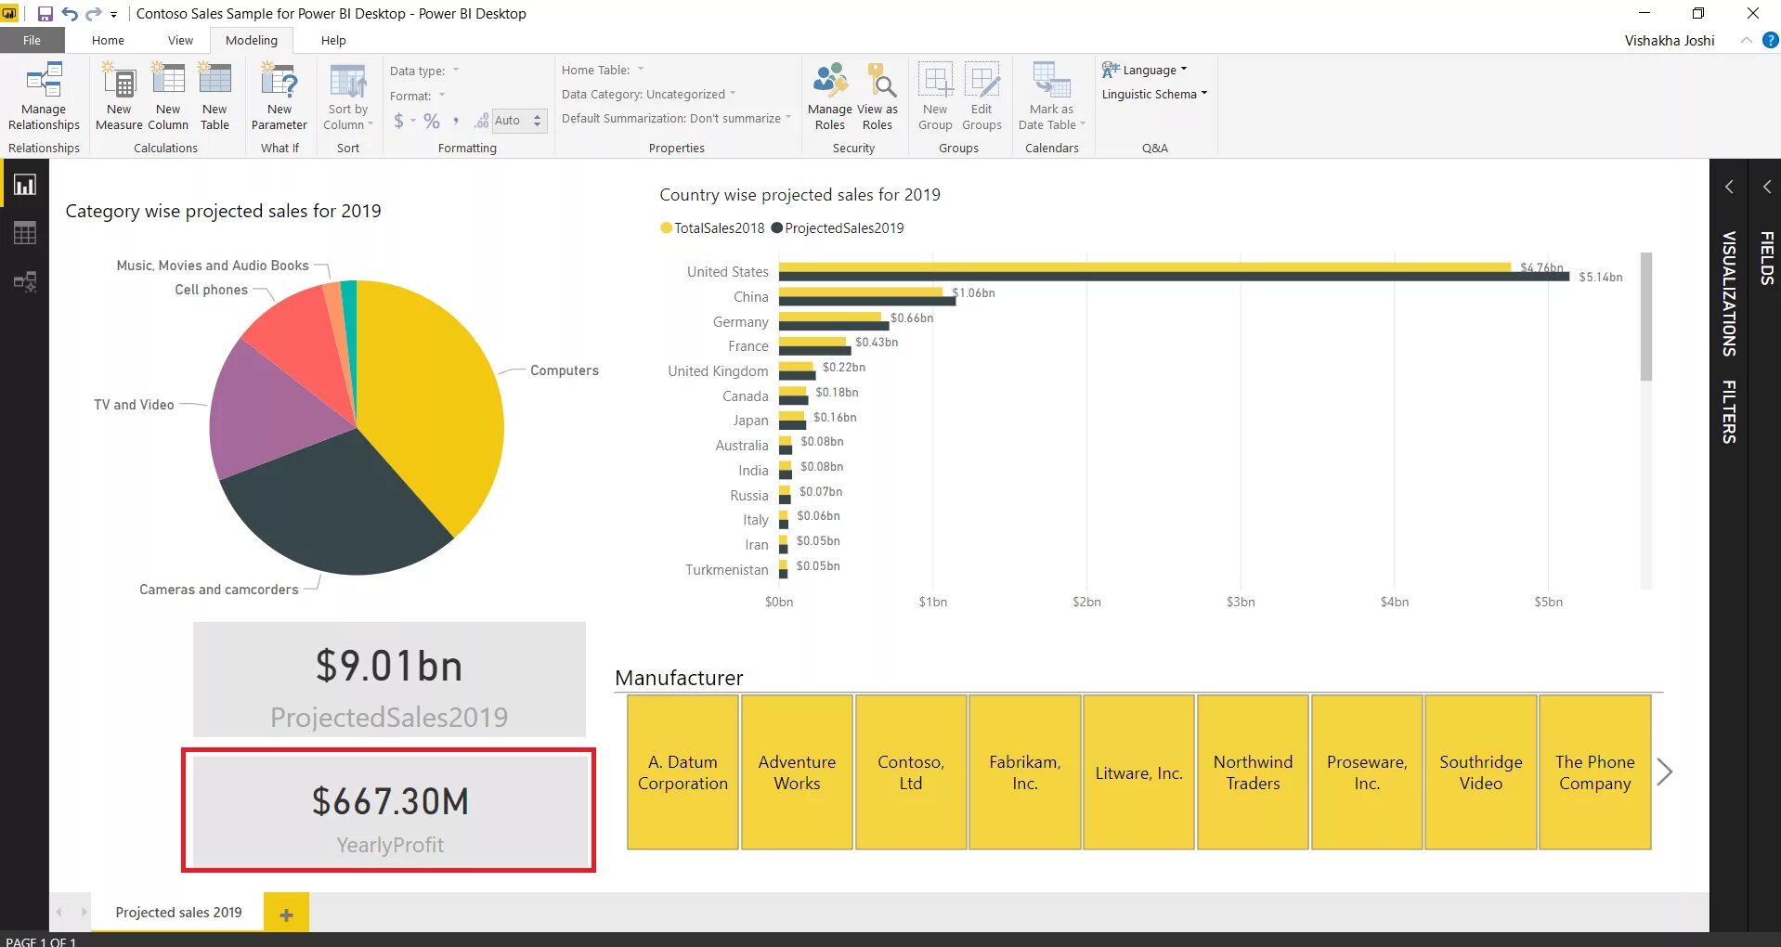Click Edit Groups
Screen dimensions: 1781x947
[981, 97]
